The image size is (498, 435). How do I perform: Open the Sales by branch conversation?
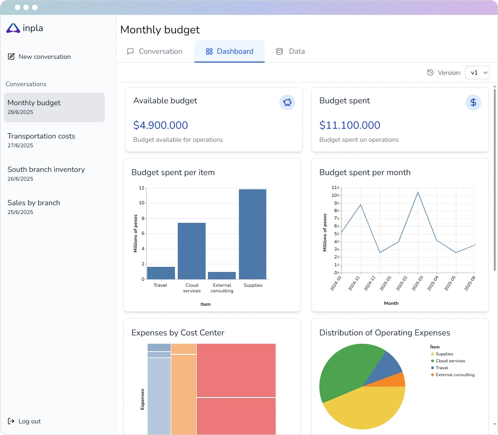tap(54, 207)
